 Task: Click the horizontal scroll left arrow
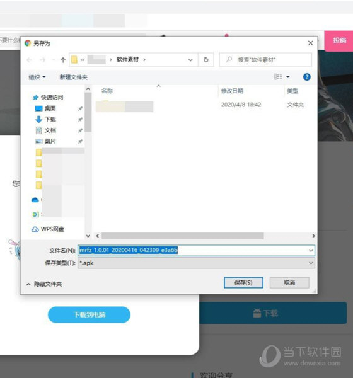[x=98, y=236]
